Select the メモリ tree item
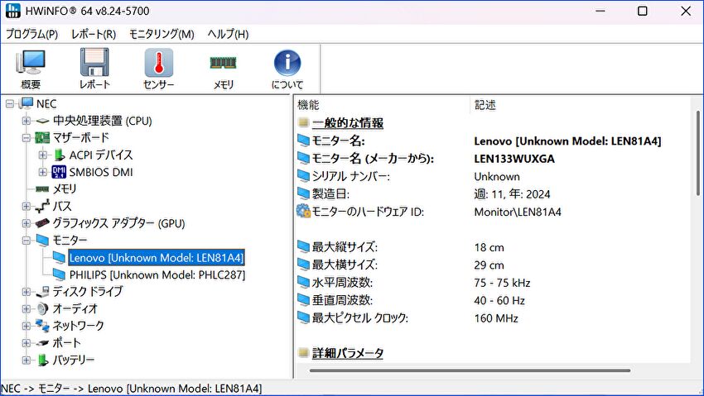Image resolution: width=704 pixels, height=396 pixels. pos(65,189)
